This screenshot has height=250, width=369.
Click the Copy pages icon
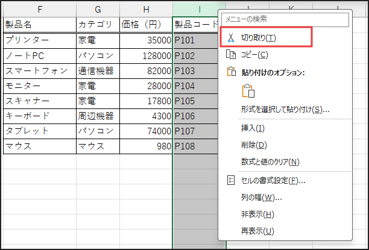tap(230, 55)
